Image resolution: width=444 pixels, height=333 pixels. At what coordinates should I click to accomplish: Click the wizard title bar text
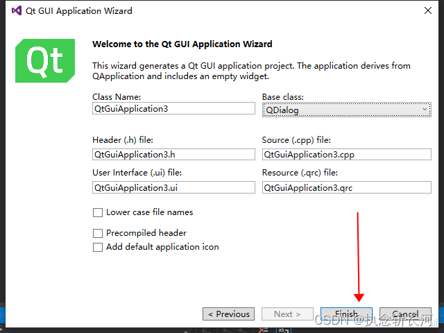click(78, 11)
